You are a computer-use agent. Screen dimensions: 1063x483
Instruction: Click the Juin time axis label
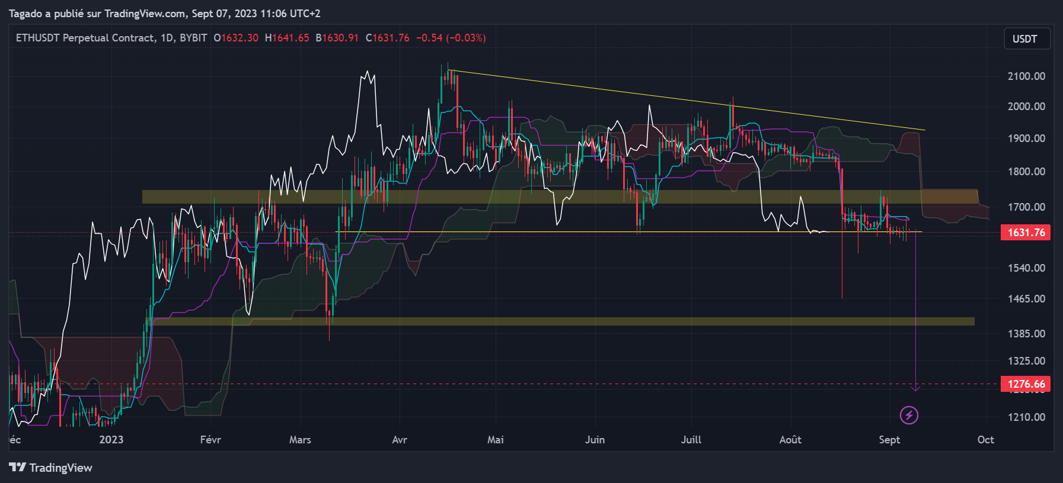click(x=595, y=440)
